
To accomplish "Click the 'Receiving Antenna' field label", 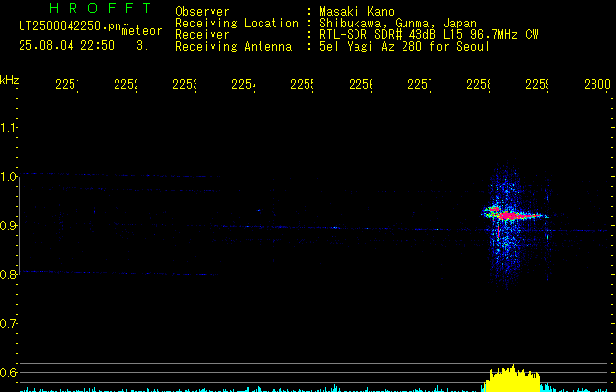I will point(233,47).
